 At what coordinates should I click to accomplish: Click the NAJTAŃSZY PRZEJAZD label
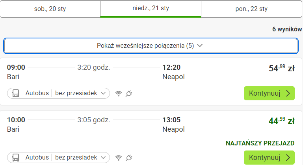(x=260, y=143)
